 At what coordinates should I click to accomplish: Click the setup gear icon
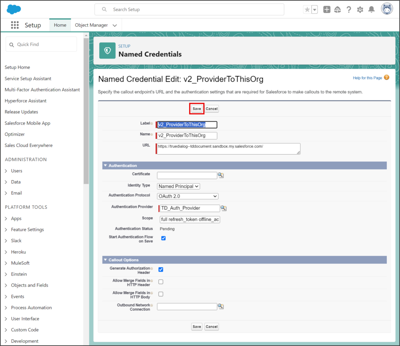360,10
